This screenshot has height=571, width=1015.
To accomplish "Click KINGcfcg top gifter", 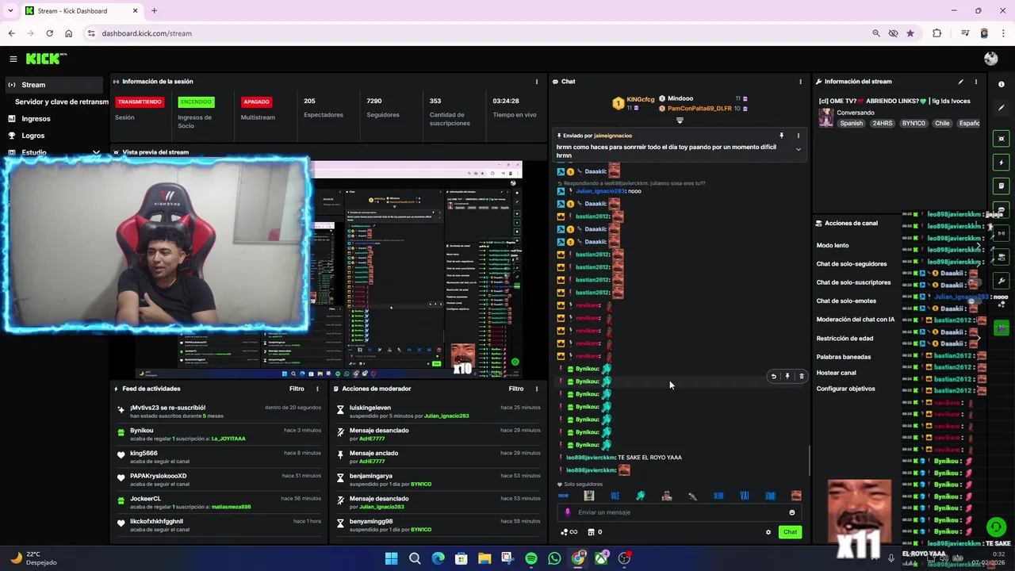I will coord(641,100).
